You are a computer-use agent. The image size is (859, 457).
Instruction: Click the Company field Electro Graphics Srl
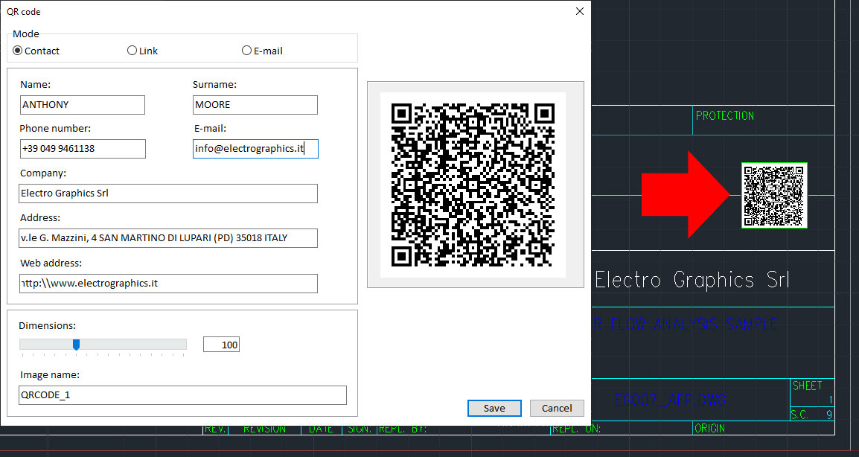tap(168, 194)
